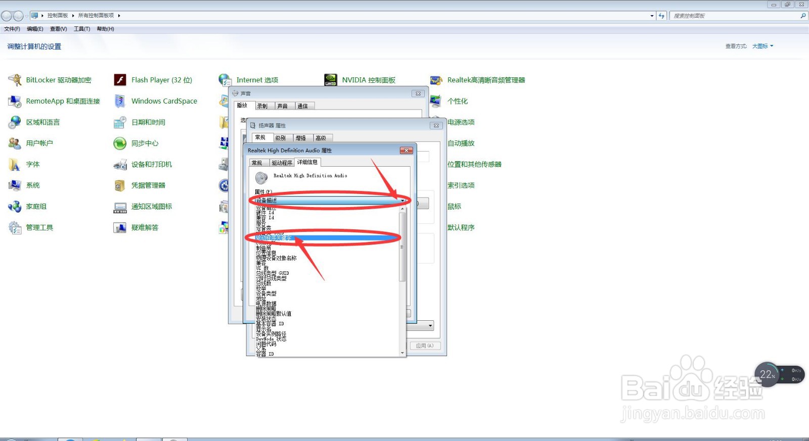Expand arrow after 控制面板 breadcrumb
Screen dimensions: 809x441
pos(73,16)
